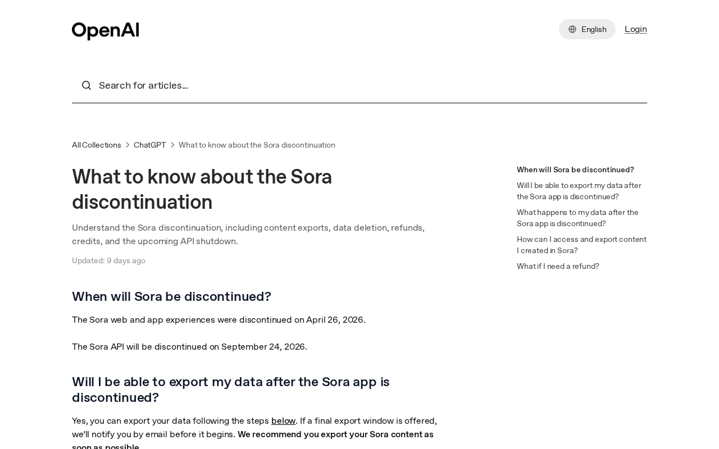This screenshot has height=449, width=719.
Task: Jump to 'How can I access and export' section
Action: click(x=581, y=245)
